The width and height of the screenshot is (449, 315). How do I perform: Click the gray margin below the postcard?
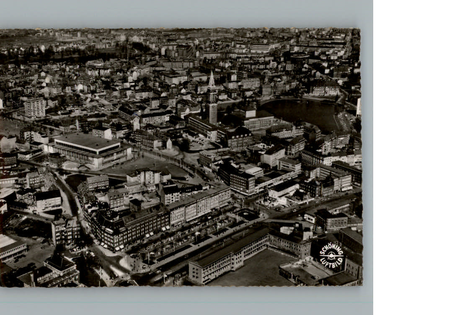[x=186, y=301]
